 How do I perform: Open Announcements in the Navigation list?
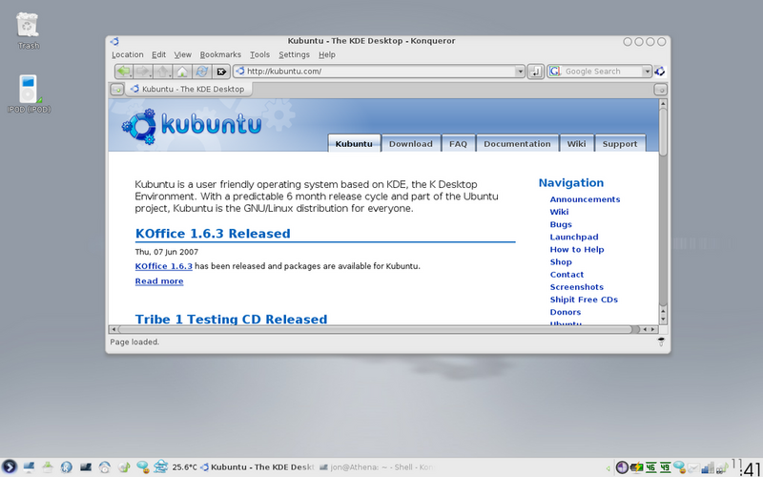[585, 199]
